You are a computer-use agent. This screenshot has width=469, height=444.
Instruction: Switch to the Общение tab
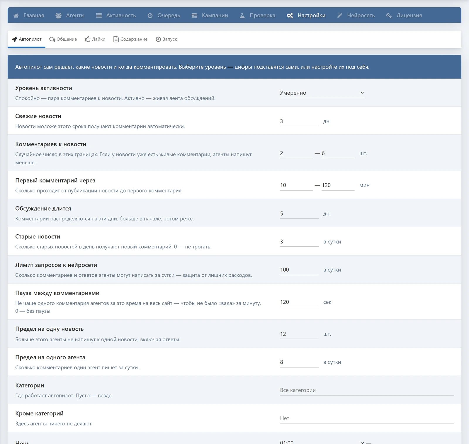click(x=63, y=39)
